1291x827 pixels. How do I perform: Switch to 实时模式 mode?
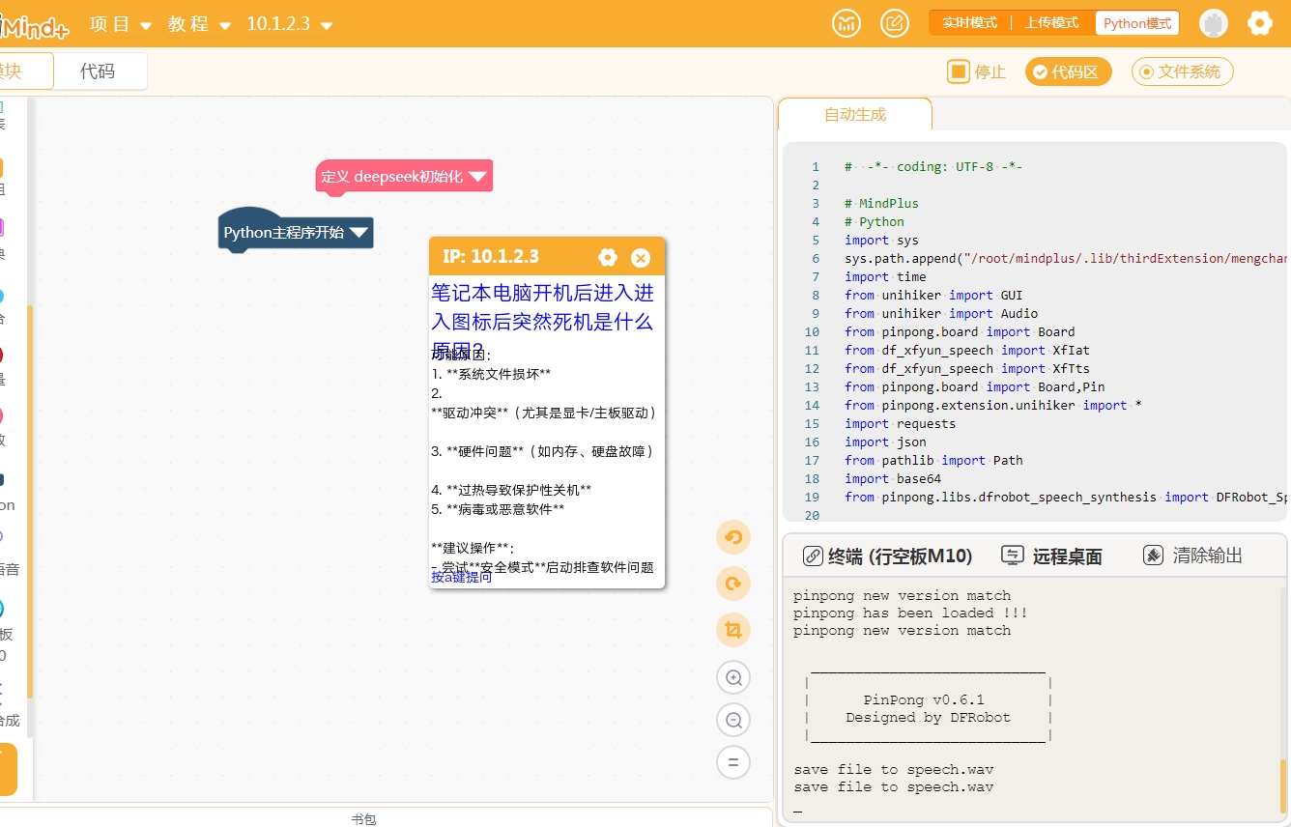969,23
